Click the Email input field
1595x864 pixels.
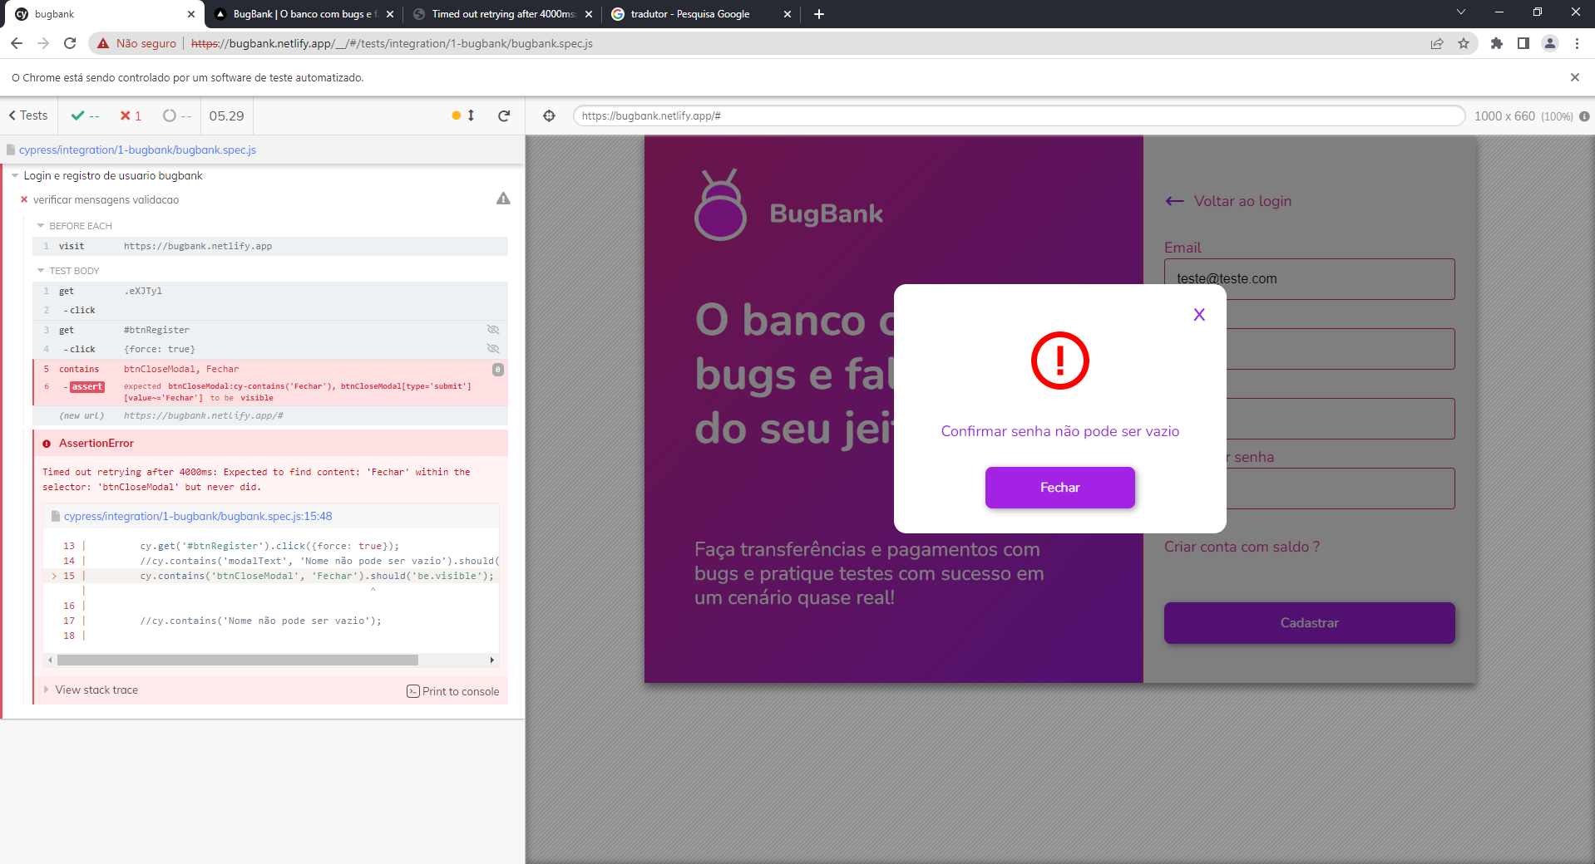click(x=1309, y=279)
